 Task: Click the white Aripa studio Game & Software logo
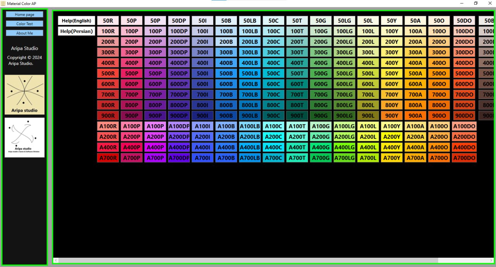pyautogui.click(x=24, y=137)
